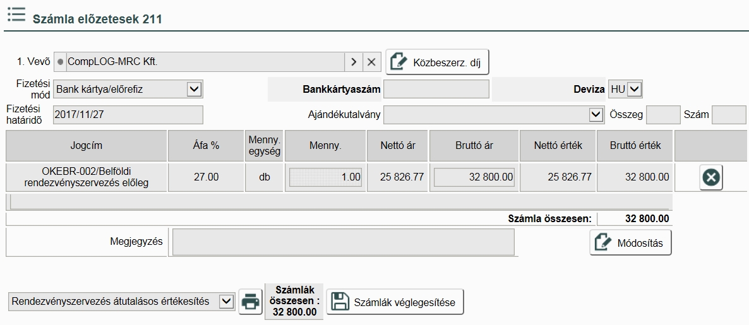
Task: Select the Fizetési határidő date field
Action: coord(128,115)
